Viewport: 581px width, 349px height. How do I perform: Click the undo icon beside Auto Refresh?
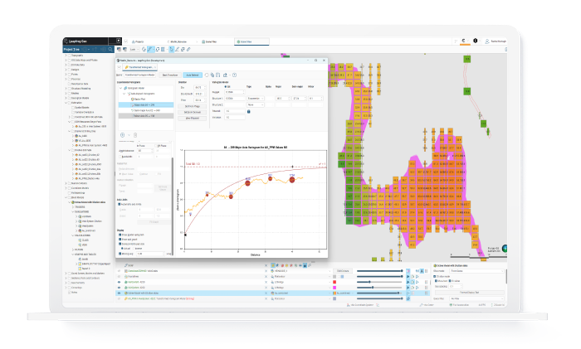(x=207, y=75)
